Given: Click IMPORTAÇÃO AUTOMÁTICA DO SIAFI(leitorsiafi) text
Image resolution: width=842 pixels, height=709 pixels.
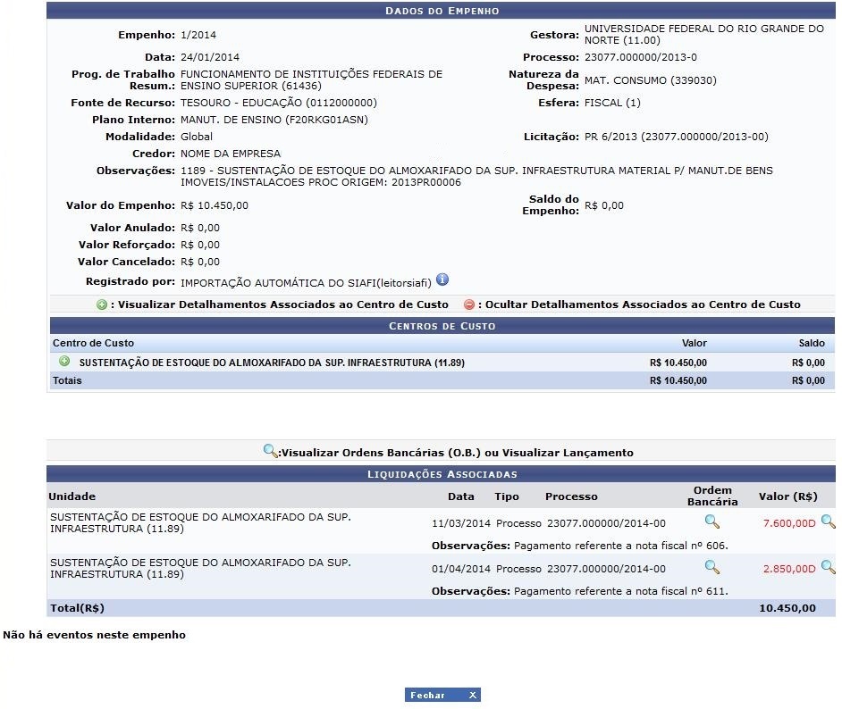Looking at the screenshot, I should (x=306, y=283).
